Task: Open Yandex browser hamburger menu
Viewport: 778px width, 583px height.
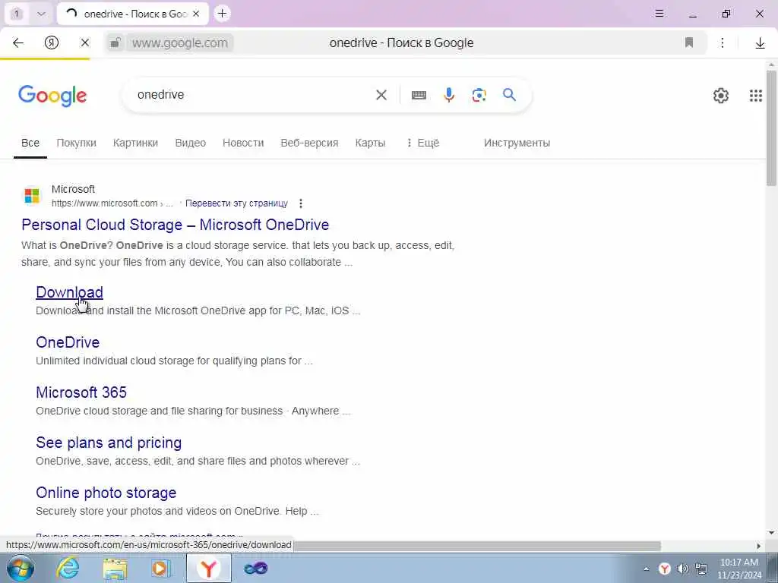Action: point(659,14)
